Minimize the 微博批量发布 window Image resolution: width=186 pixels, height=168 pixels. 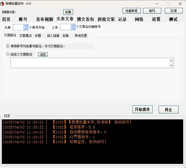pos(157,4)
